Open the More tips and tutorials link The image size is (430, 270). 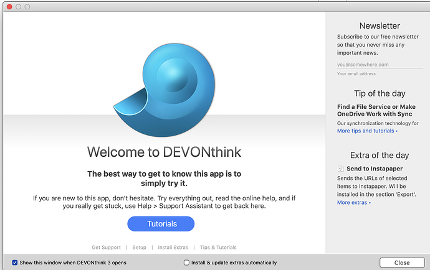[367, 131]
